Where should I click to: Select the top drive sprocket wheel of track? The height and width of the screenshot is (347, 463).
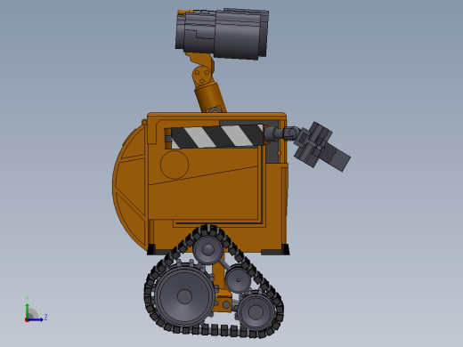[207, 249]
